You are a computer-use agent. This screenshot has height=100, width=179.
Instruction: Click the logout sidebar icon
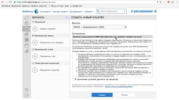coord(27,95)
